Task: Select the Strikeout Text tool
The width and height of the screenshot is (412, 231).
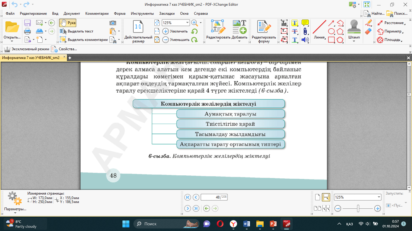Action: coord(295,31)
